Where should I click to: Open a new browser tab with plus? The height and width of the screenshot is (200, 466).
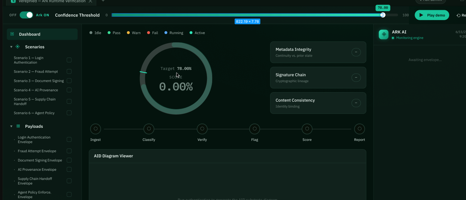click(x=103, y=1)
